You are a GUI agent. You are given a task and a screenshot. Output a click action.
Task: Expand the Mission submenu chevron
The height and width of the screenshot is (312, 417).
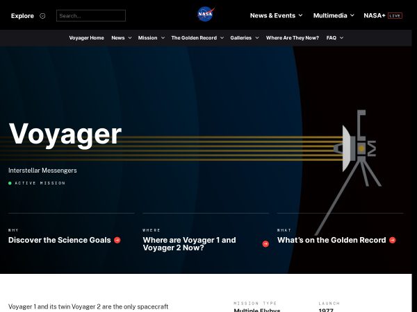pos(163,38)
